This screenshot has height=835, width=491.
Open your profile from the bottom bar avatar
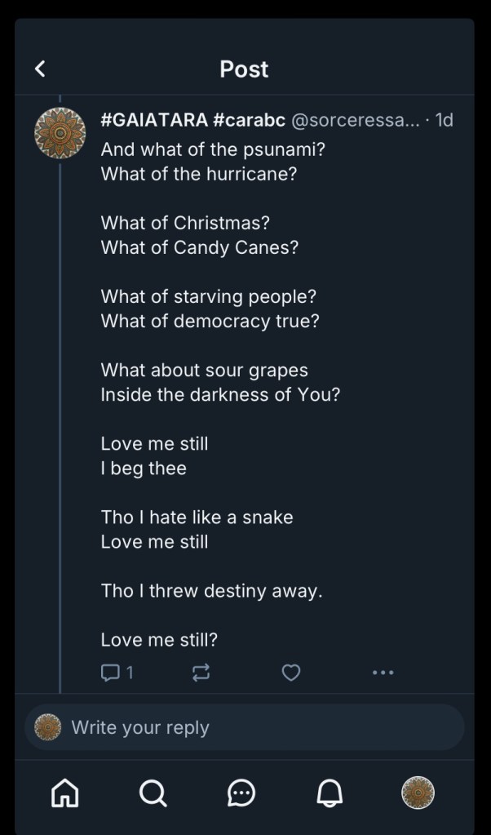click(418, 792)
